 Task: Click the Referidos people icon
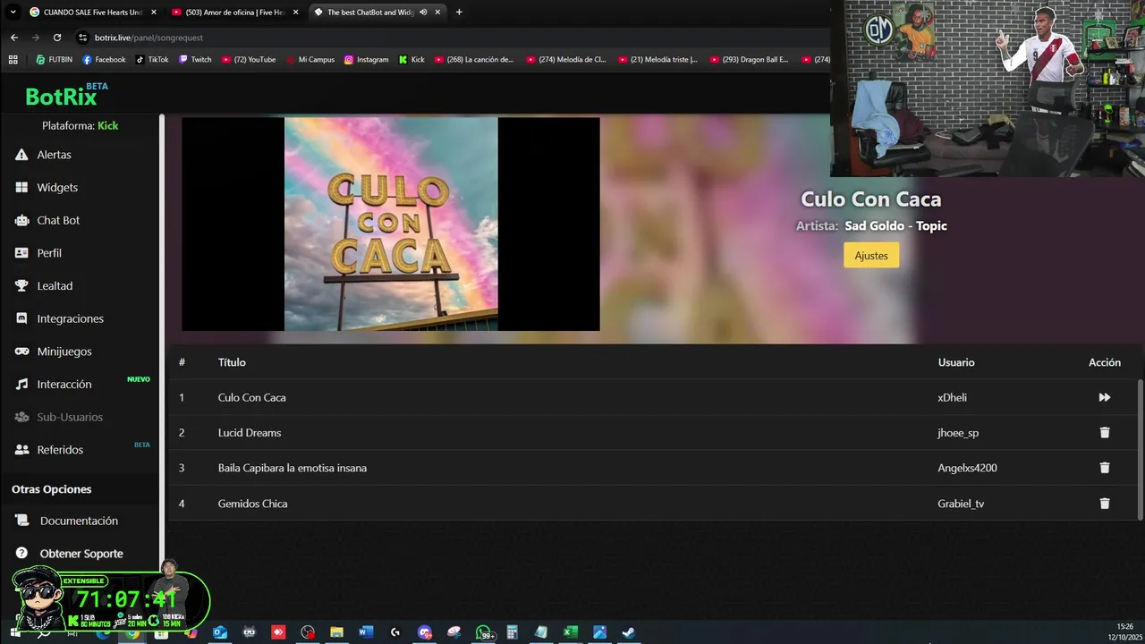click(x=21, y=450)
